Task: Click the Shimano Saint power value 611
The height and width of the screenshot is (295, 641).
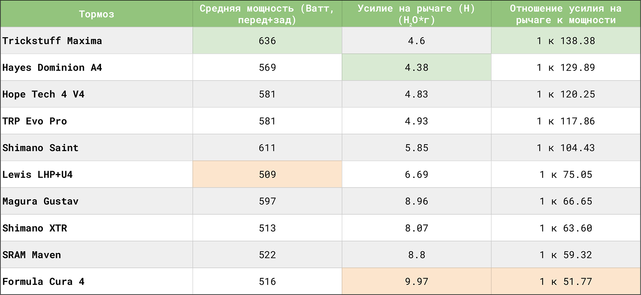Action: 267,148
